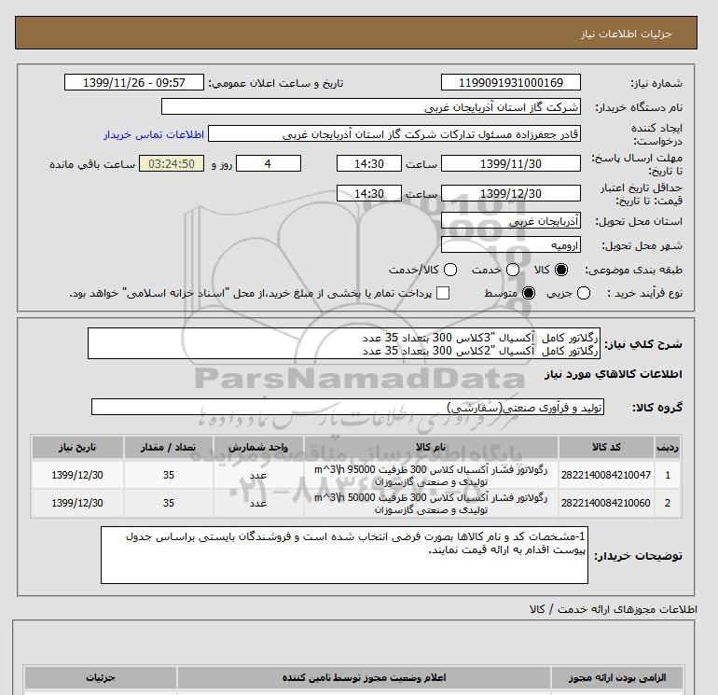
Task: Click the price validity date 1399/12/30 field
Action: pos(511,193)
